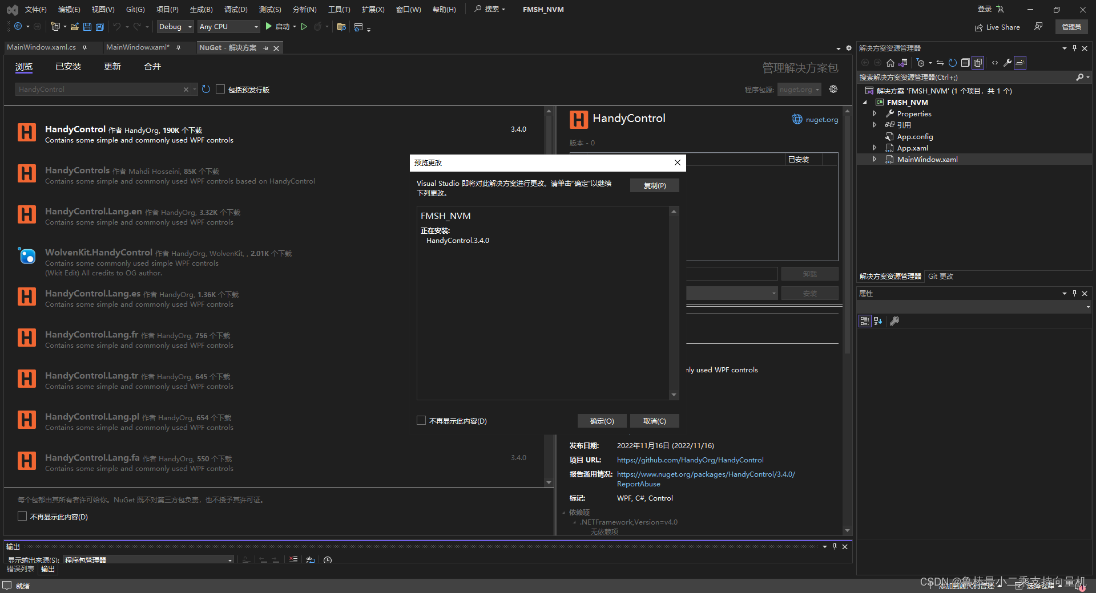Click the pending changes filter clock icon
Viewport: 1096px width, 593px height.
[x=920, y=63]
